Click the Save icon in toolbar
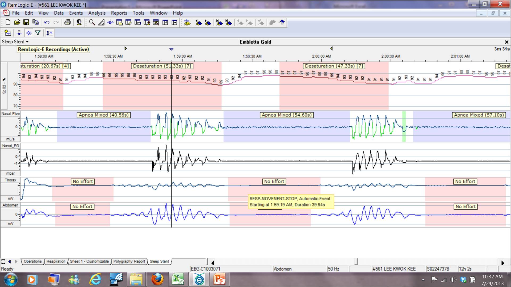 pos(26,23)
